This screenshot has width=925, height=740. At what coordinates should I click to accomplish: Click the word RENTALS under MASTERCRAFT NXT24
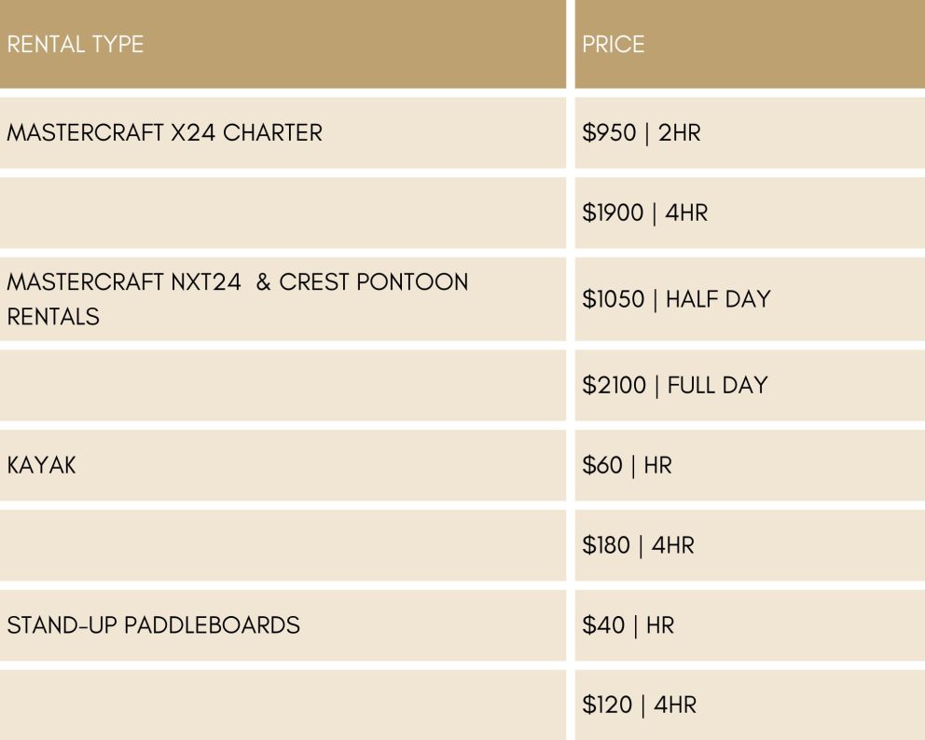(x=53, y=317)
